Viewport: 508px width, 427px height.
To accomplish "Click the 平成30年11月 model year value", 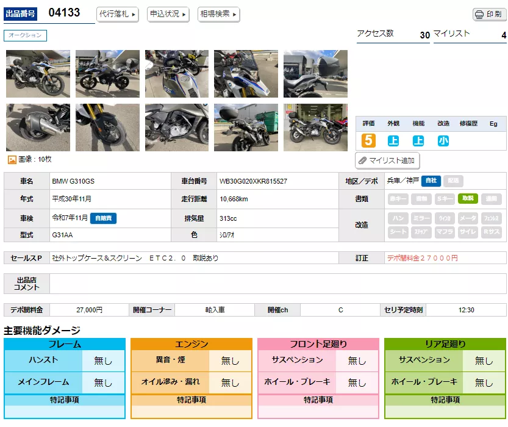I will (71, 199).
